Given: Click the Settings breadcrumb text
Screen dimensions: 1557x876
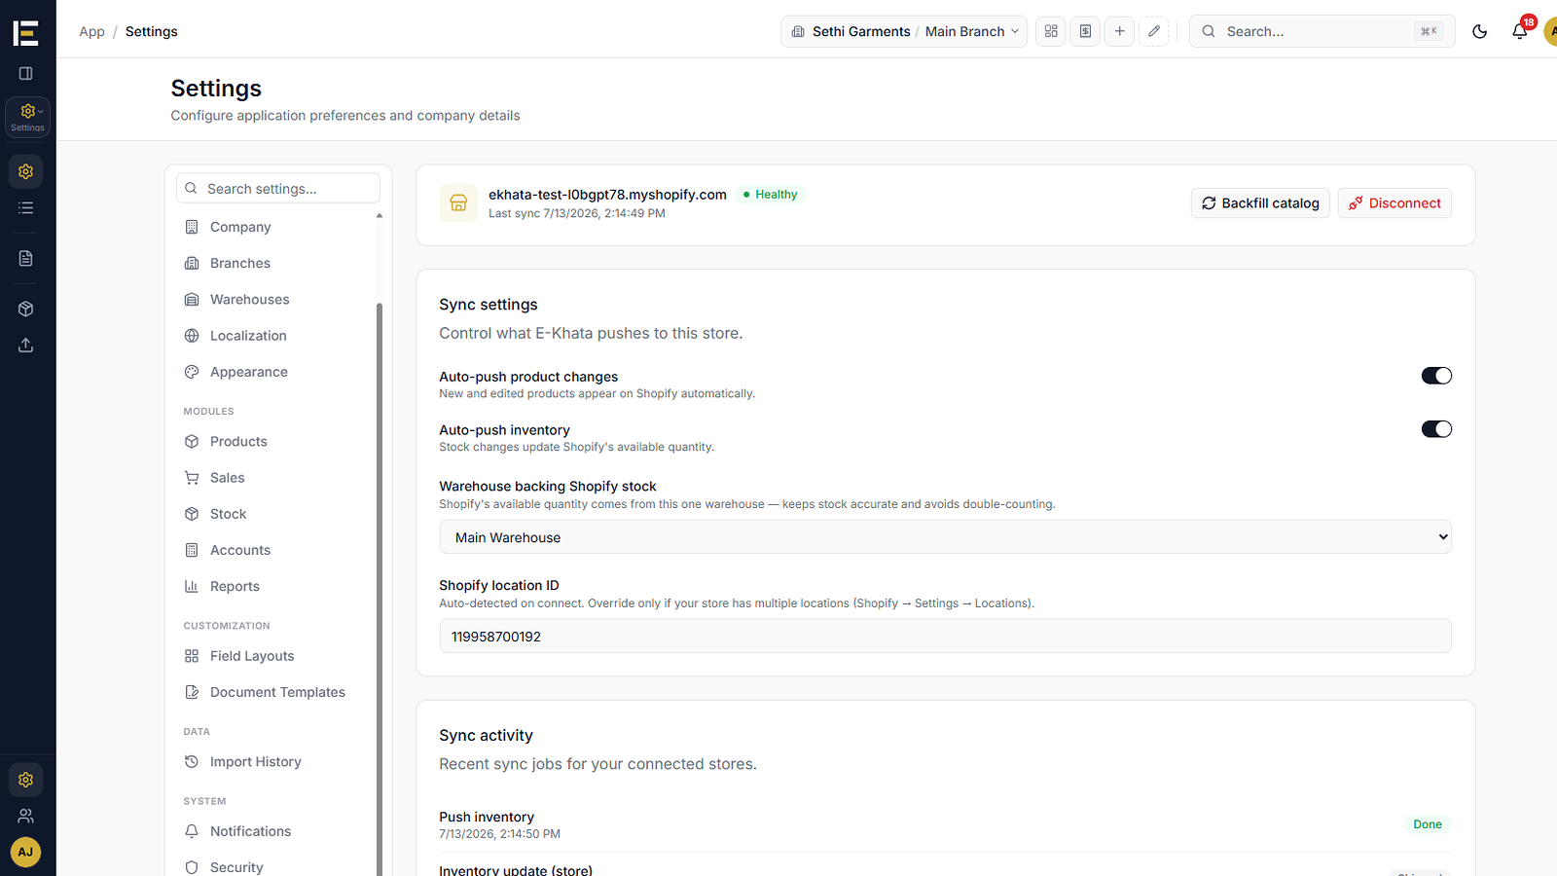Looking at the screenshot, I should [152, 31].
